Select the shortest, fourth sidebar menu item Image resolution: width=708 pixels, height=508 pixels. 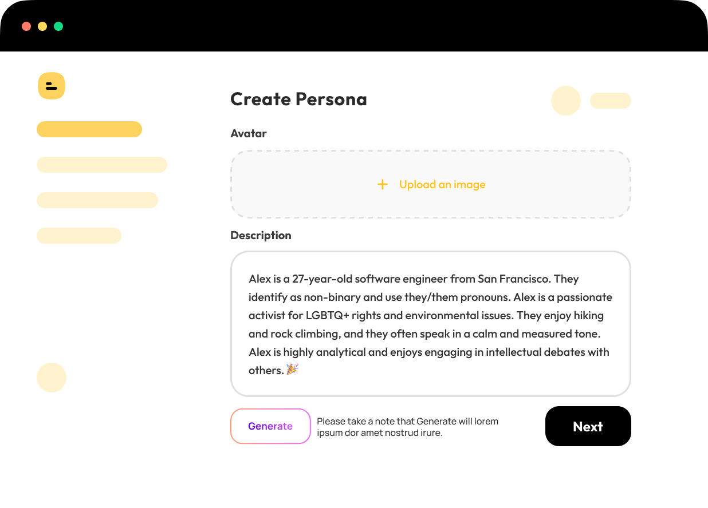click(x=79, y=236)
